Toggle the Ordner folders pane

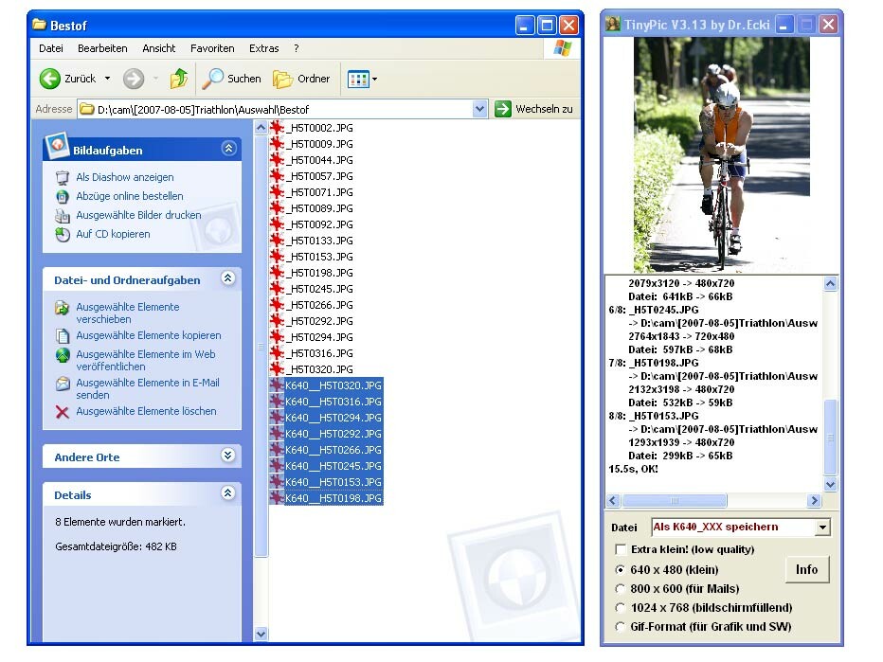301,79
